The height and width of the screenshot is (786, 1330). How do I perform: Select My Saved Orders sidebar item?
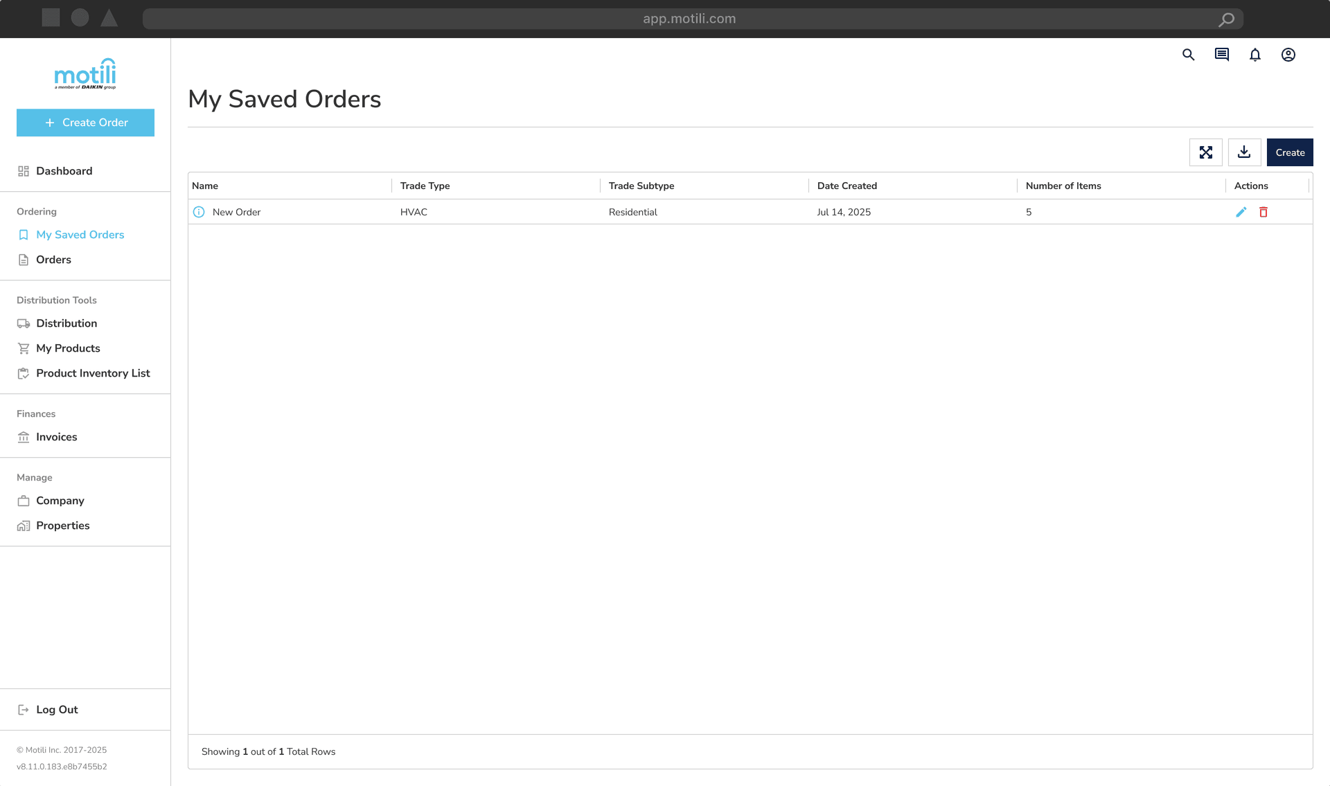pos(80,235)
